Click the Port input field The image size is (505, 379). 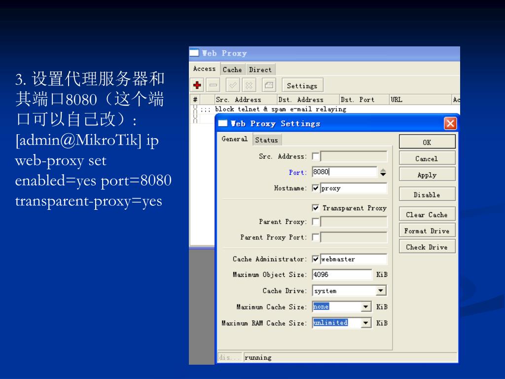[x=344, y=172]
